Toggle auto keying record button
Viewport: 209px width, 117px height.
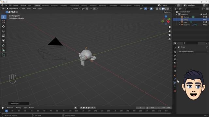(x=75, y=108)
